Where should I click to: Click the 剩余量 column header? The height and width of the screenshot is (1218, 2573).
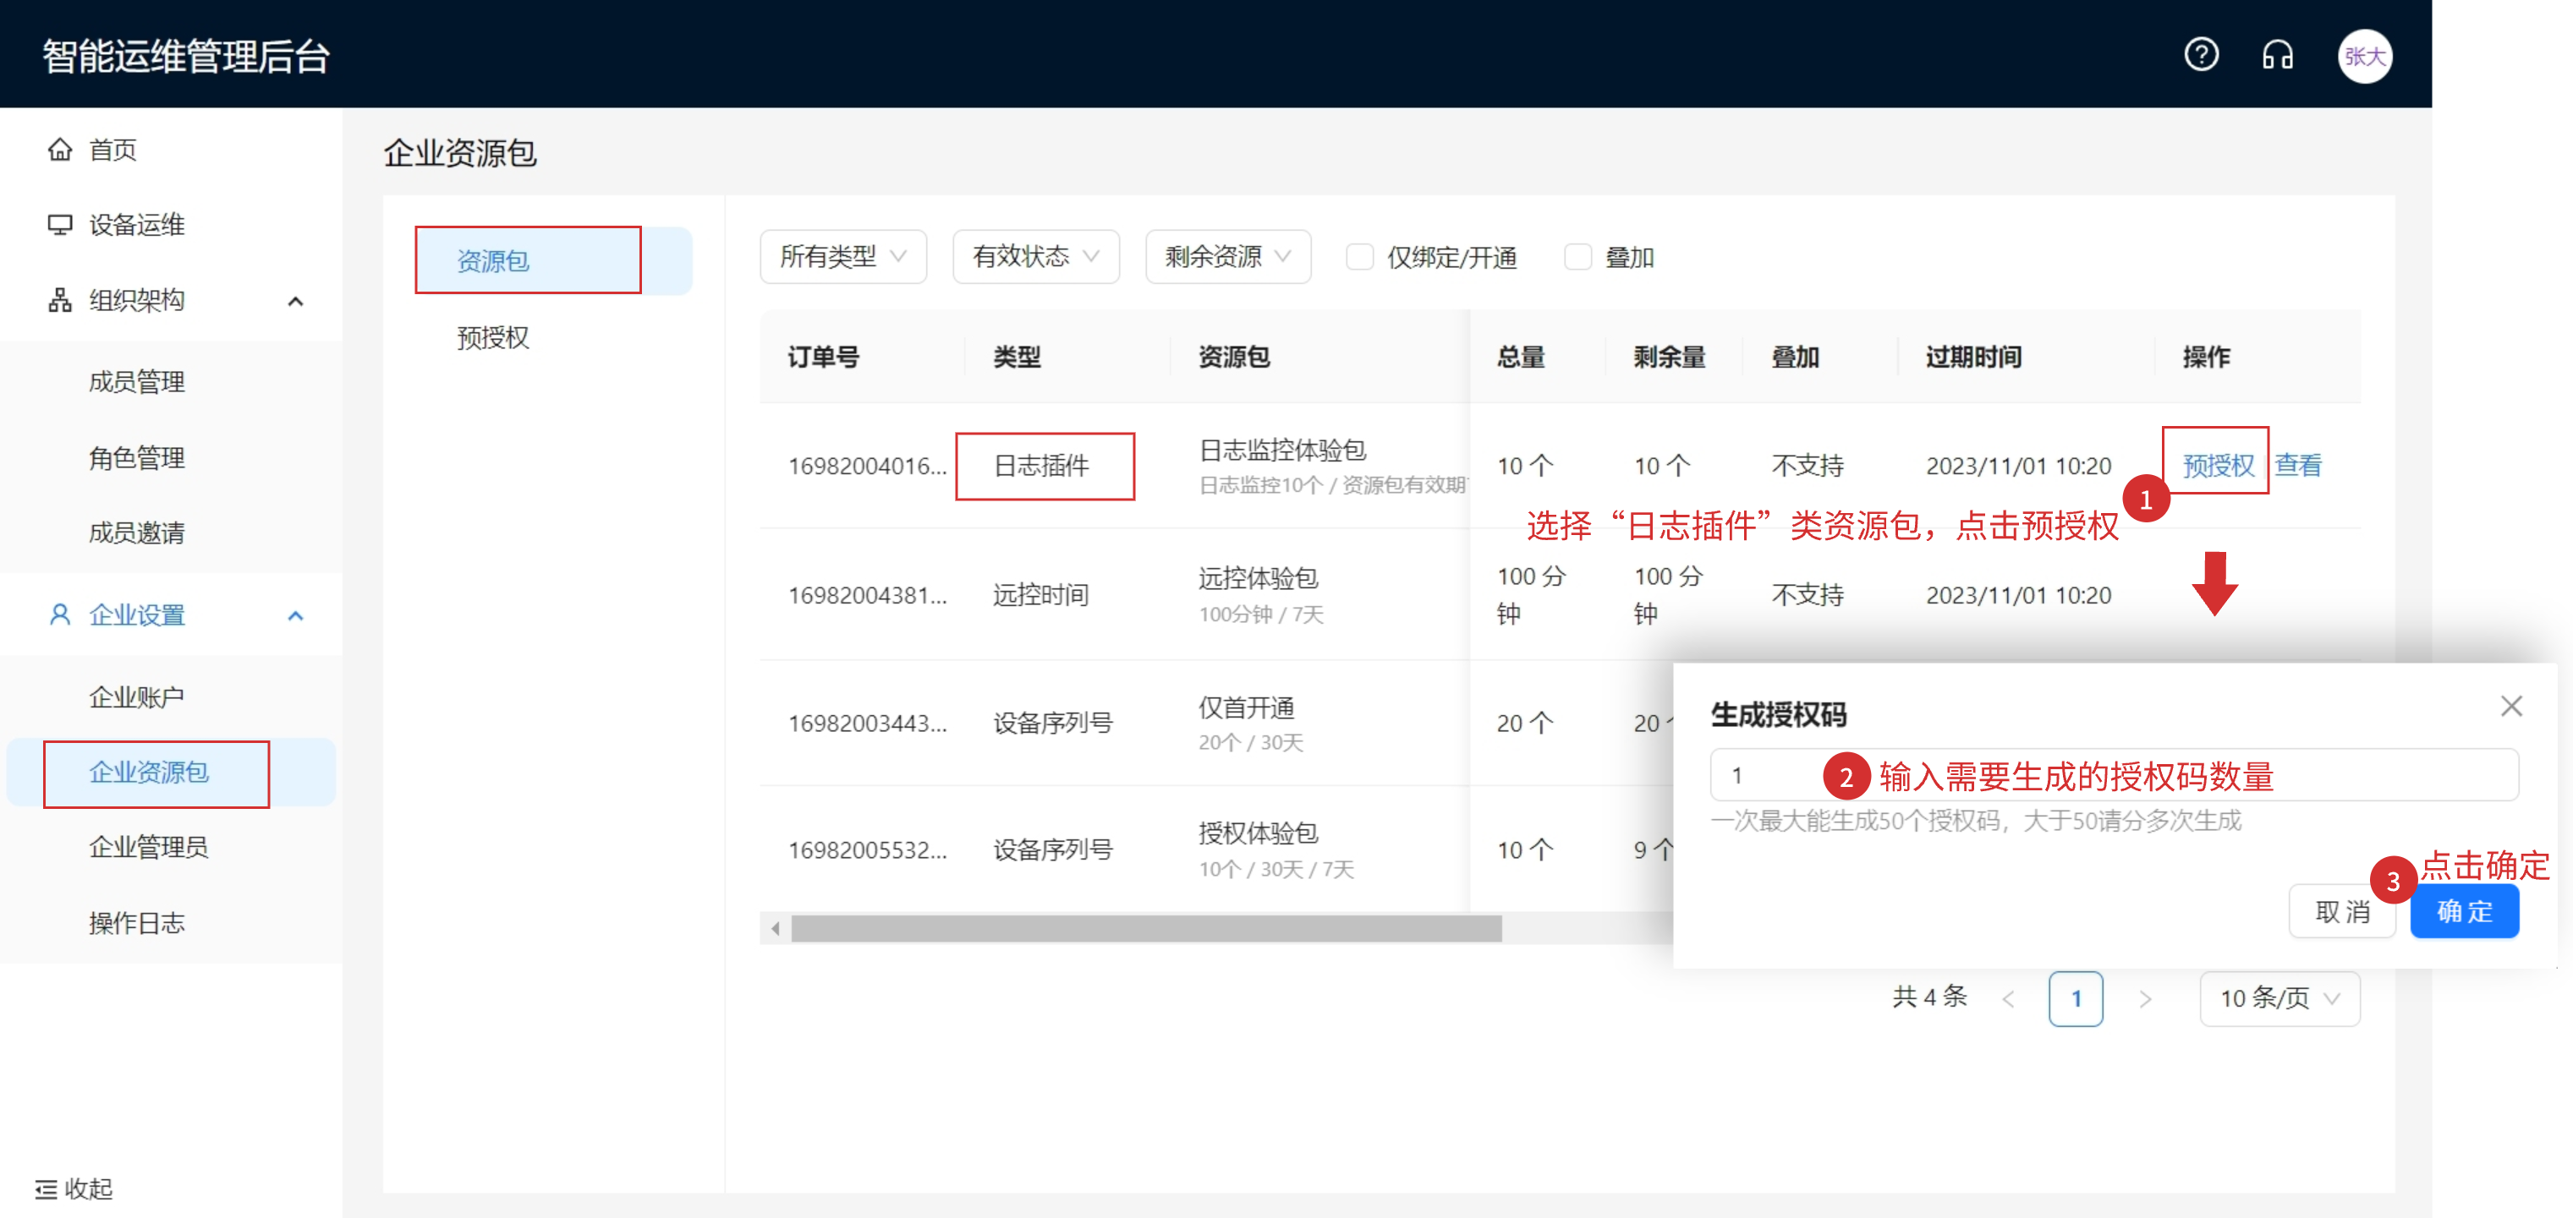pos(1669,357)
